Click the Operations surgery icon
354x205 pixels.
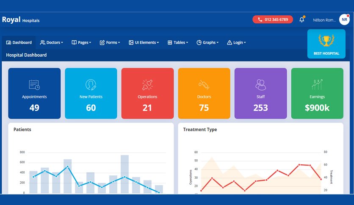pos(147,85)
